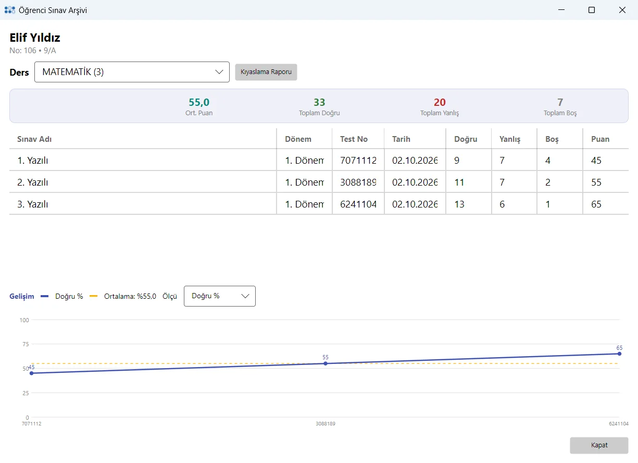Click the Puan value 55 in the table
Image resolution: width=638 pixels, height=463 pixels.
(596, 182)
